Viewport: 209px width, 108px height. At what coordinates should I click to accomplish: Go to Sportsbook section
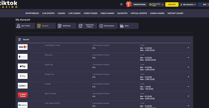pyautogui.click(x=32, y=13)
